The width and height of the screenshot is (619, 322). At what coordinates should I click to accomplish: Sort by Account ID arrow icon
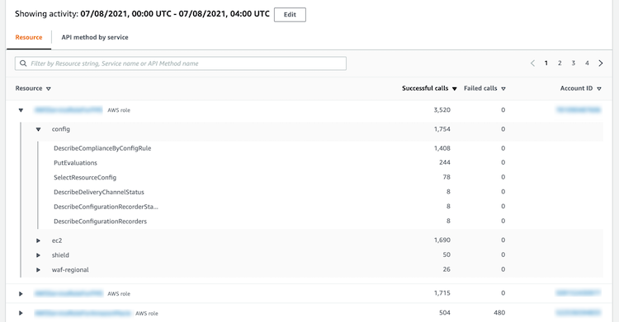(x=599, y=89)
